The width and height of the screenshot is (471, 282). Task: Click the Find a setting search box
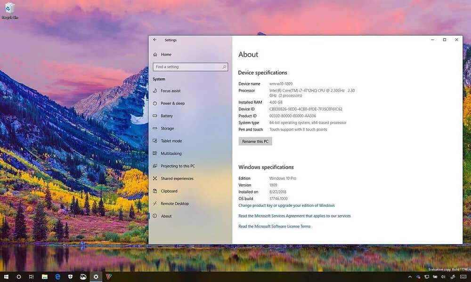[190, 67]
